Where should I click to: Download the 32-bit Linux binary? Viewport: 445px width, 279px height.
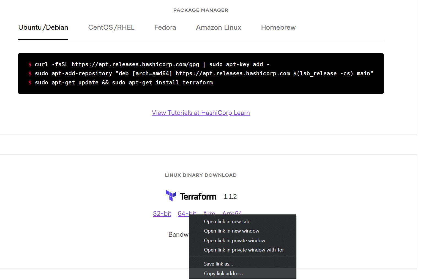coord(162,214)
